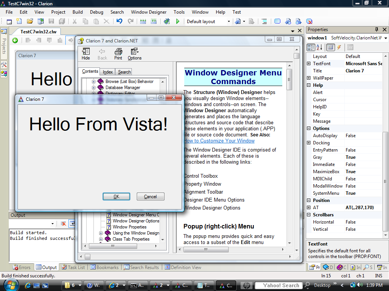The height and width of the screenshot is (291, 389).
Task: Click the Yahoo! Search taskbar field
Action: 279,286
